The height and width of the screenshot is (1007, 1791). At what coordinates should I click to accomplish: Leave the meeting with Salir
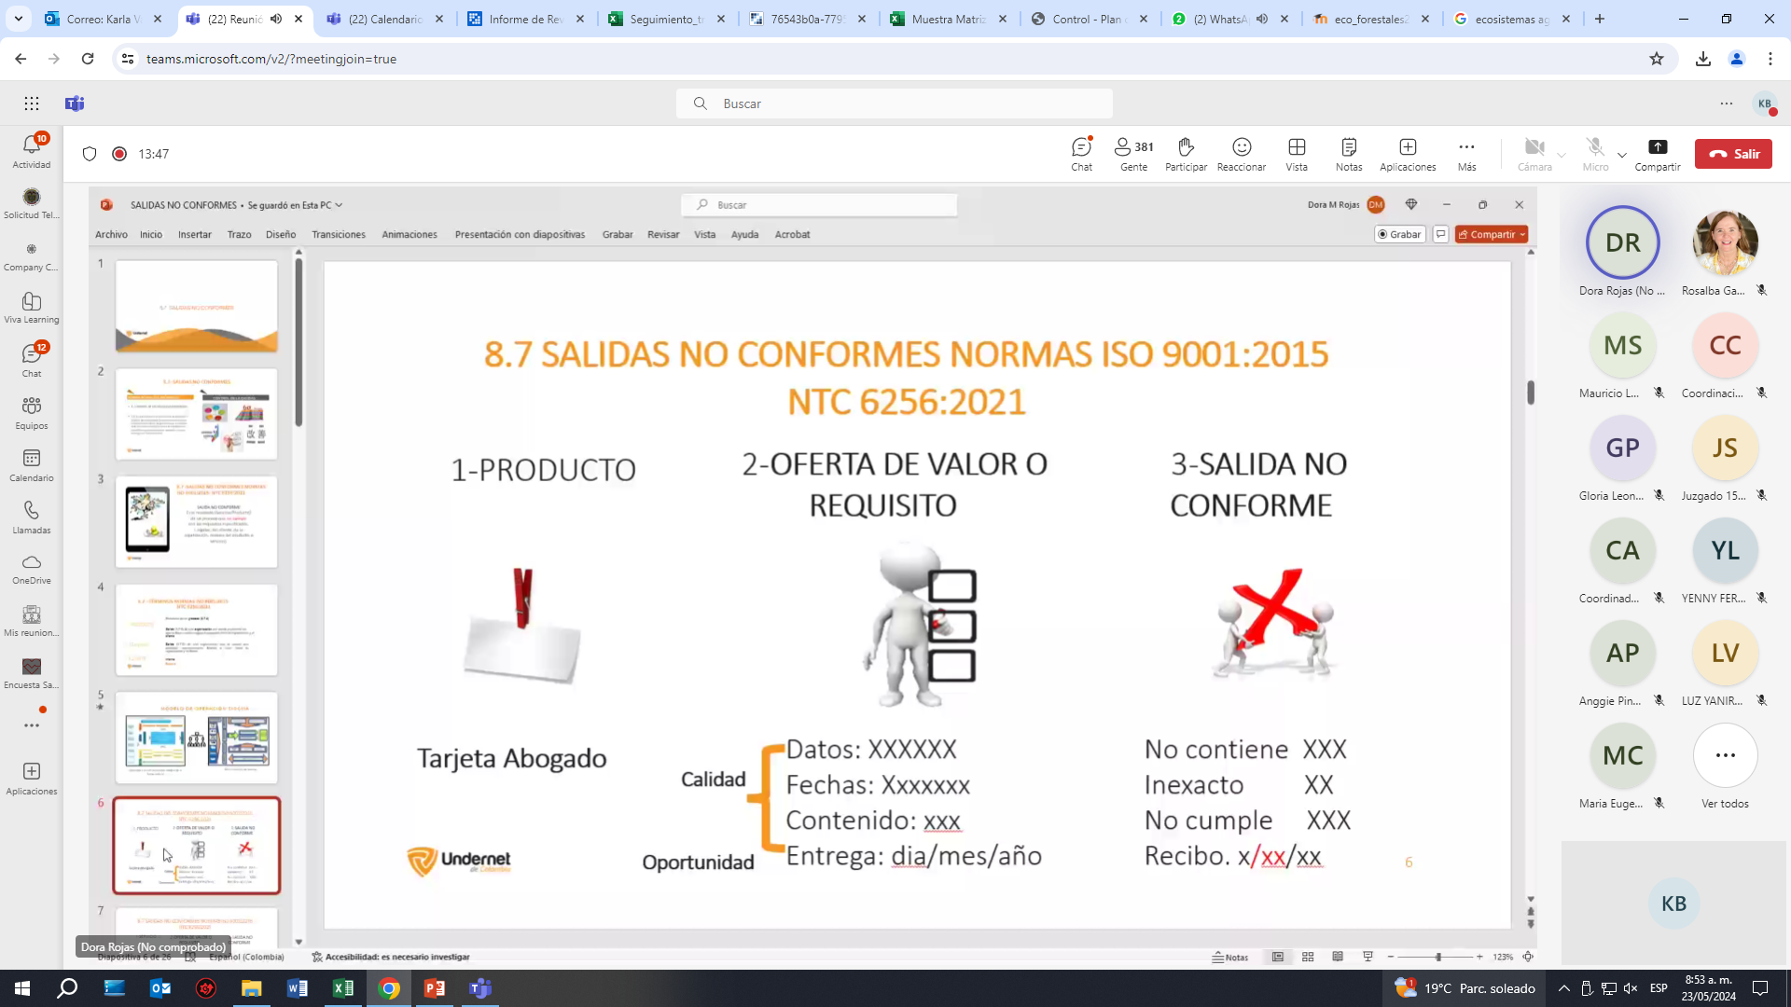coord(1733,154)
